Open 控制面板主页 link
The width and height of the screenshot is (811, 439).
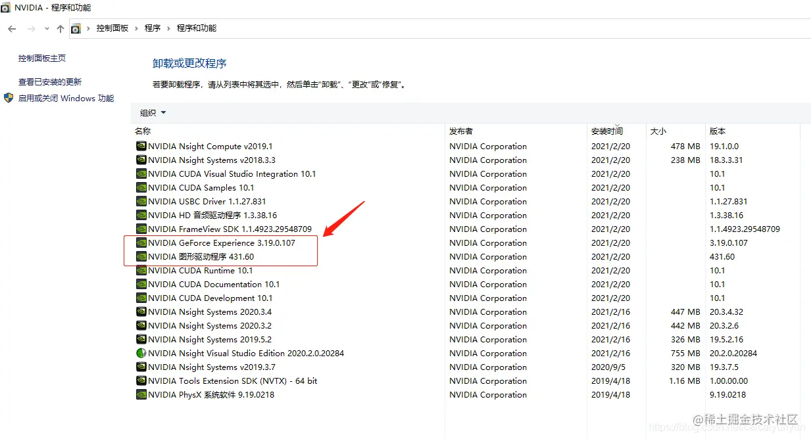42,58
